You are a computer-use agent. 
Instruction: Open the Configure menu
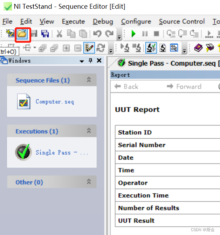[136, 21]
